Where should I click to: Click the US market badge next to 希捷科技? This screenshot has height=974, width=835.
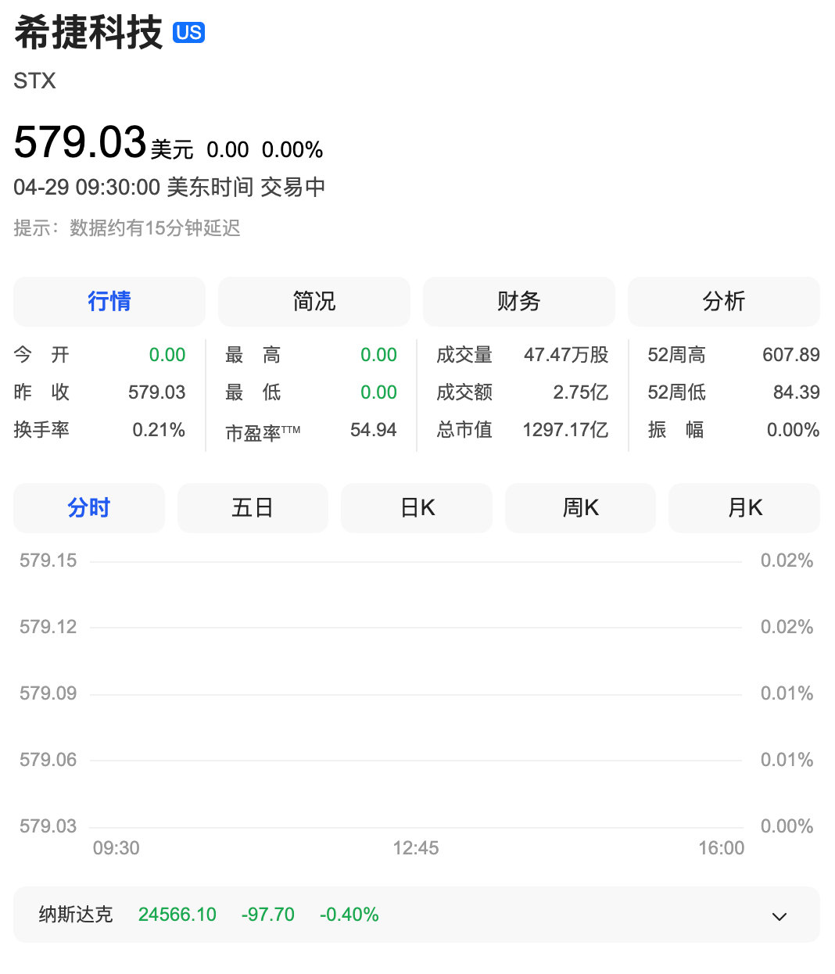189,33
